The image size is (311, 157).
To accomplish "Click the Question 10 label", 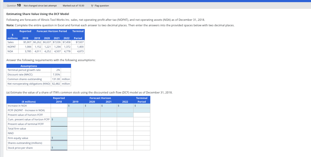I will tap(14, 5).
